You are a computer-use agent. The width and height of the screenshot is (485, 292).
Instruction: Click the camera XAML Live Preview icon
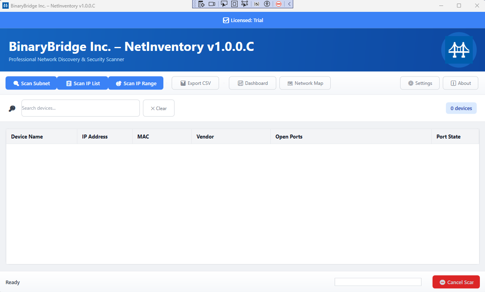[212, 4]
